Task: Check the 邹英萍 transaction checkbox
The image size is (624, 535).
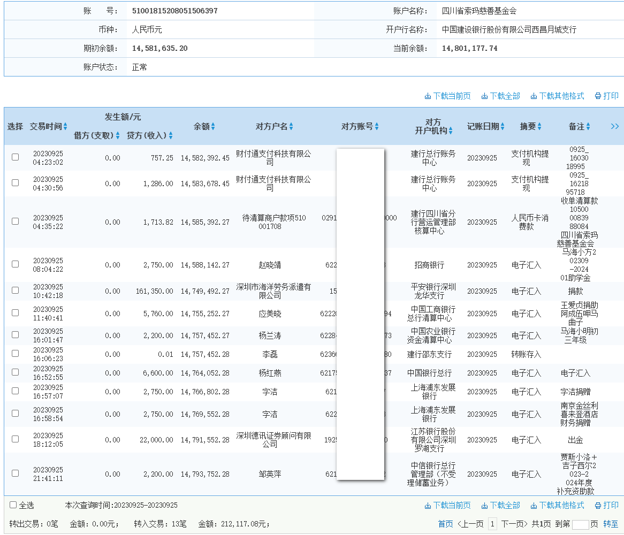Action: (x=15, y=473)
